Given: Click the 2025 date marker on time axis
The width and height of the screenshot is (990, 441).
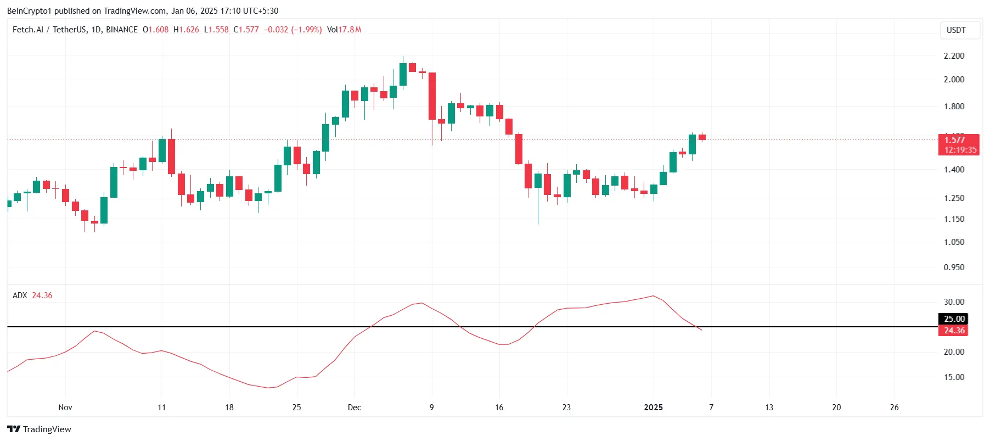Looking at the screenshot, I should click(653, 407).
